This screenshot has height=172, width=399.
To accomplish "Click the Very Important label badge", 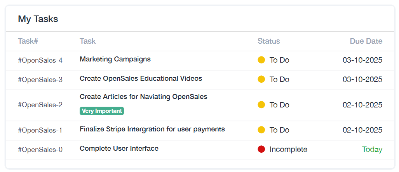I will 102,111.
